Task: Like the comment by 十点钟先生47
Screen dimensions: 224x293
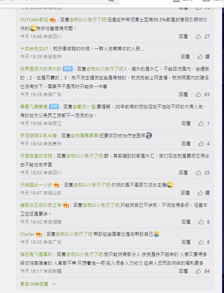Action: point(200,56)
